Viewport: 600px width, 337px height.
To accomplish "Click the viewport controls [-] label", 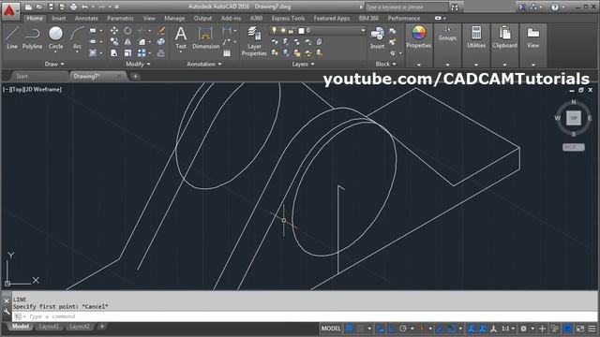I will [6, 90].
